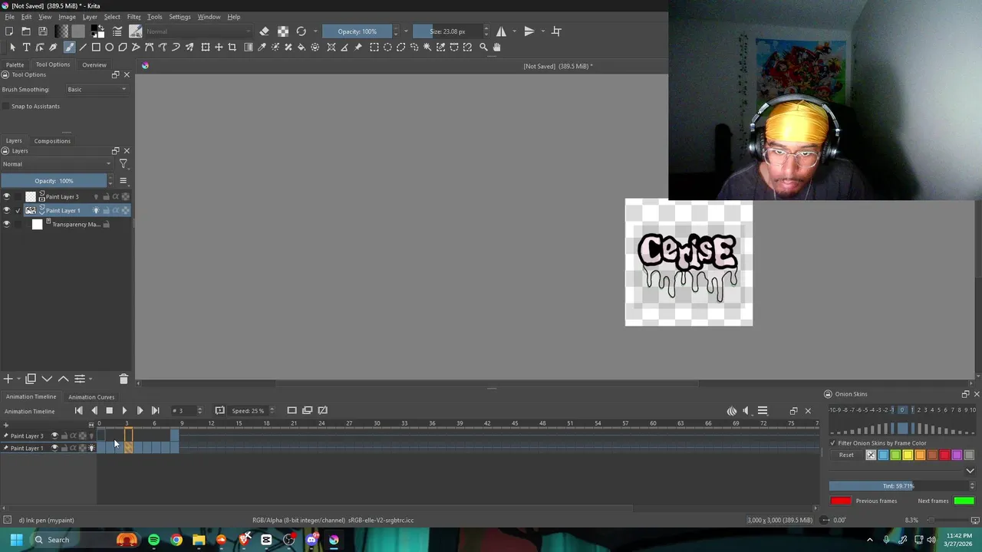Hide Paint Layer 1 in Layers panel
The width and height of the screenshot is (982, 552).
pos(7,210)
